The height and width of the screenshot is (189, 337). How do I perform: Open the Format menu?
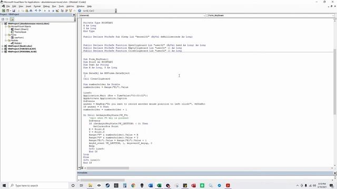point(37,6)
